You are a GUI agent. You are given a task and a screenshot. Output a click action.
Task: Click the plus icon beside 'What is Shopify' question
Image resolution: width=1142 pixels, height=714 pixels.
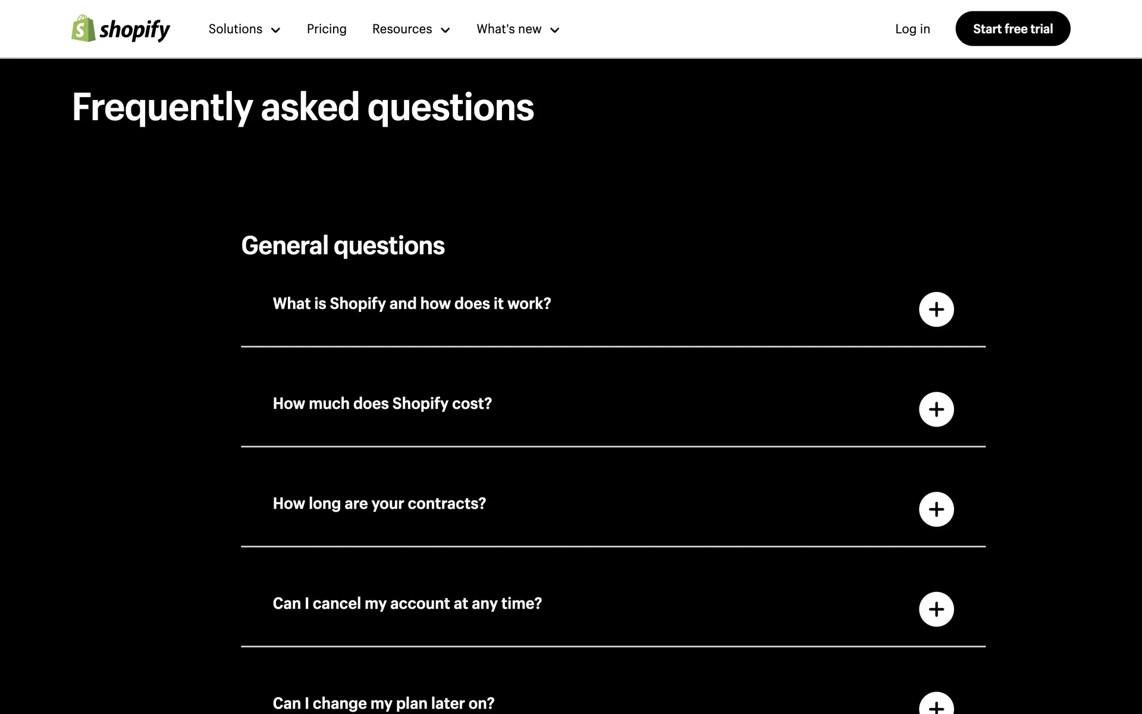(936, 309)
